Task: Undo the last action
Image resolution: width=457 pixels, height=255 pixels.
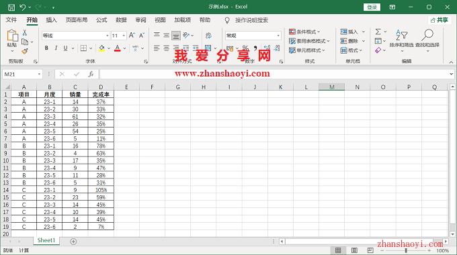Action: tap(23, 7)
